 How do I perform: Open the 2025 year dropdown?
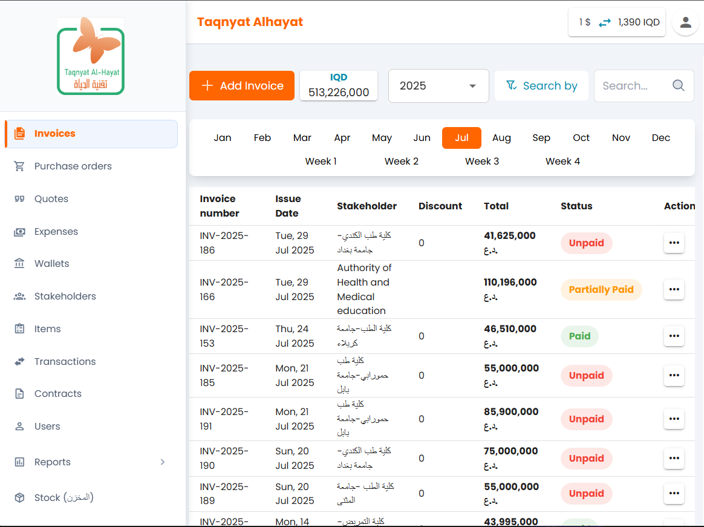tap(438, 86)
